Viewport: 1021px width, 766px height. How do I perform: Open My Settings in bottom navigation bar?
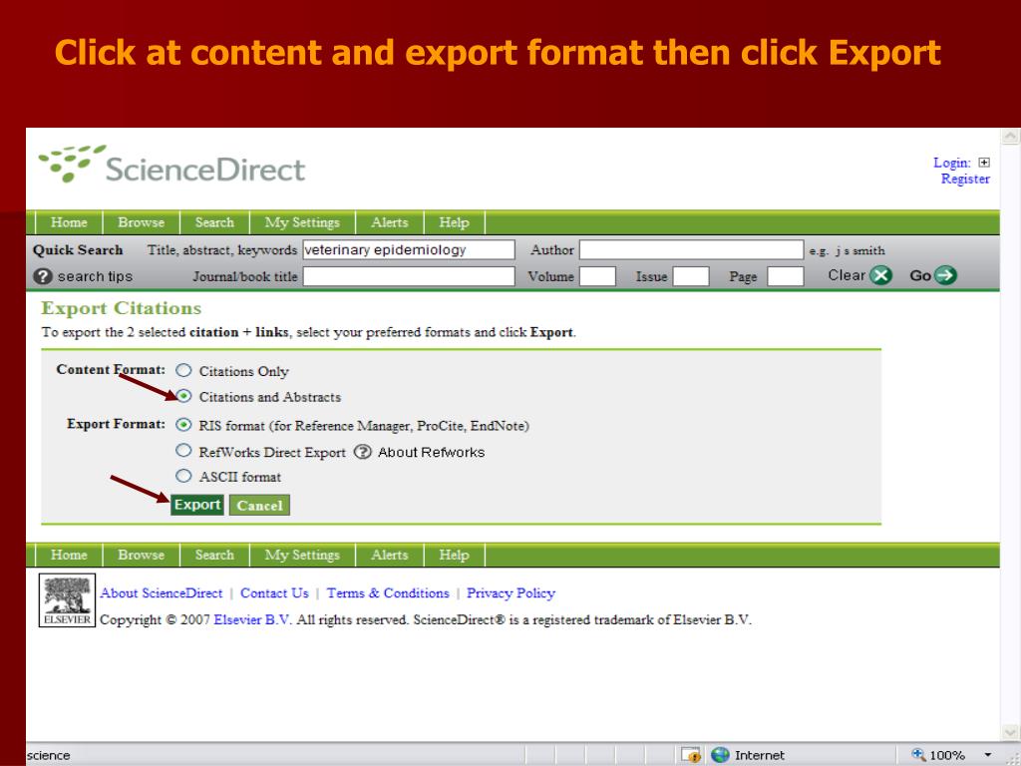(302, 555)
